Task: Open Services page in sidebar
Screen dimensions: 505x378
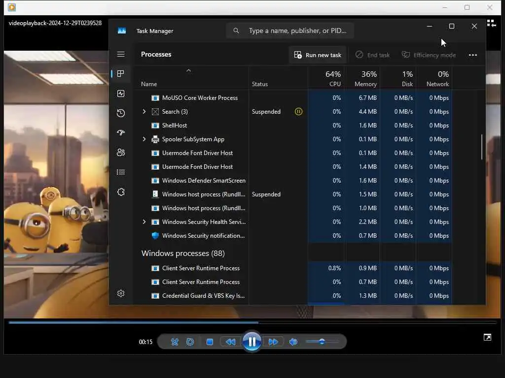Action: 121,192
